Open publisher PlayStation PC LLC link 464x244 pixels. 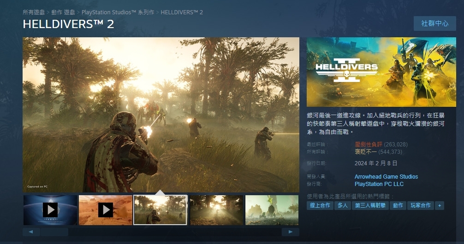[379, 184]
